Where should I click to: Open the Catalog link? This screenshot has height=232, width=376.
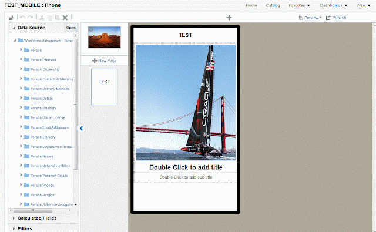click(x=273, y=5)
